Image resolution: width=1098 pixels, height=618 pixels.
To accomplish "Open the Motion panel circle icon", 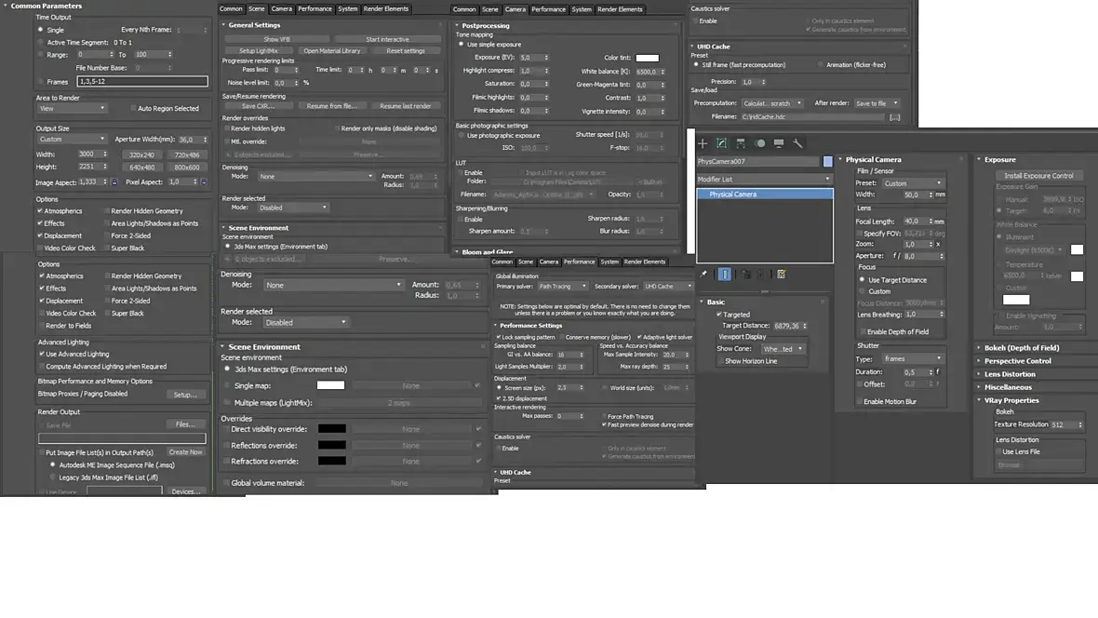I will 760,143.
